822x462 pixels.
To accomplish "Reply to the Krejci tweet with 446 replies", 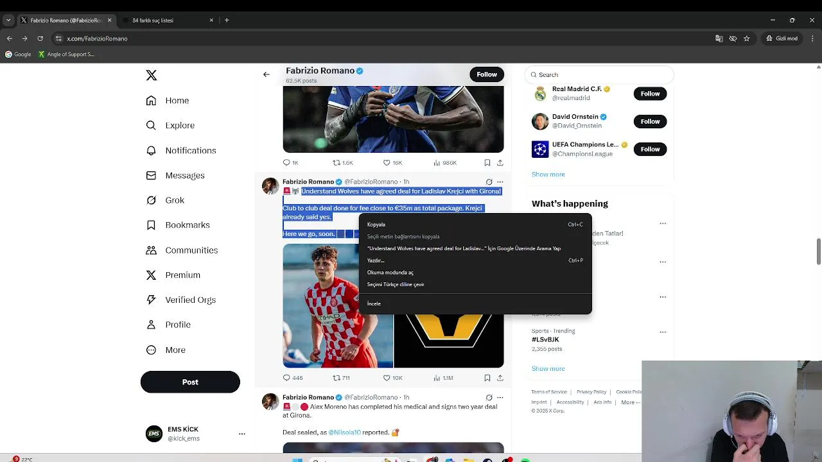I will point(293,378).
